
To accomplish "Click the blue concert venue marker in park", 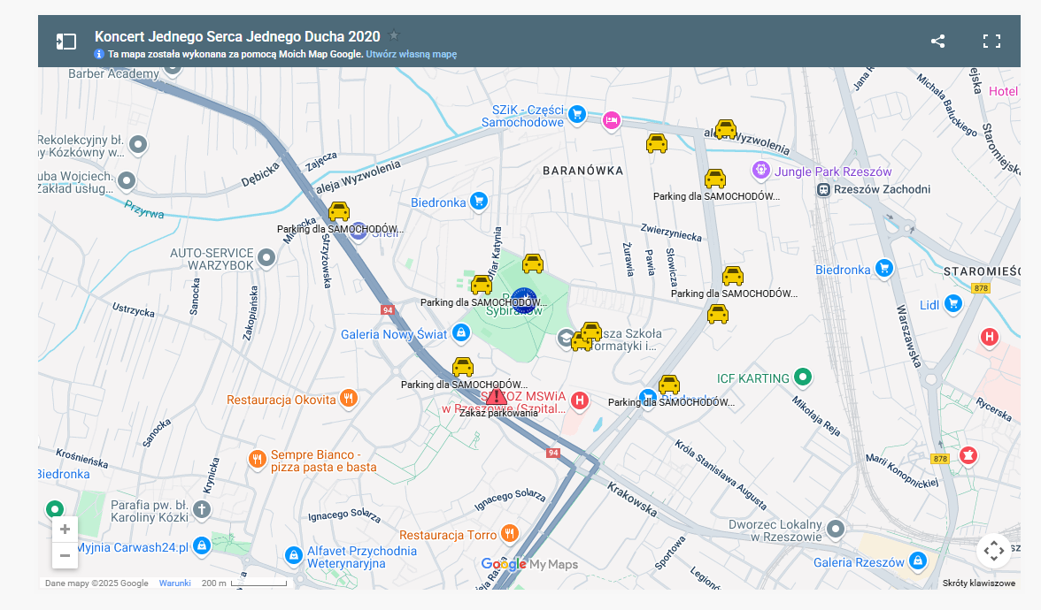I will click(524, 301).
